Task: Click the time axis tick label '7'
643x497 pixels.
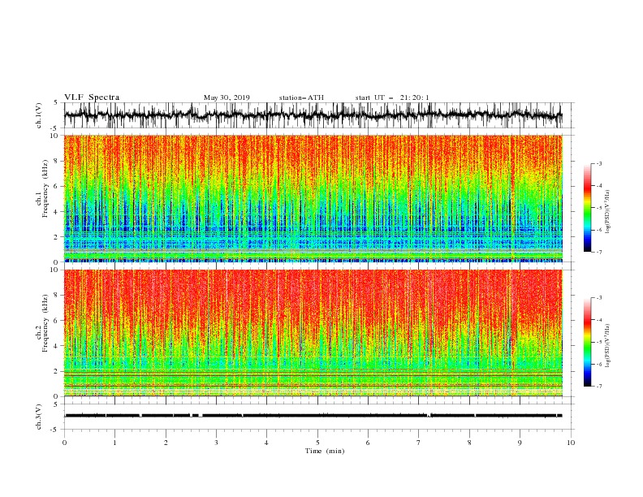Action: (419, 443)
